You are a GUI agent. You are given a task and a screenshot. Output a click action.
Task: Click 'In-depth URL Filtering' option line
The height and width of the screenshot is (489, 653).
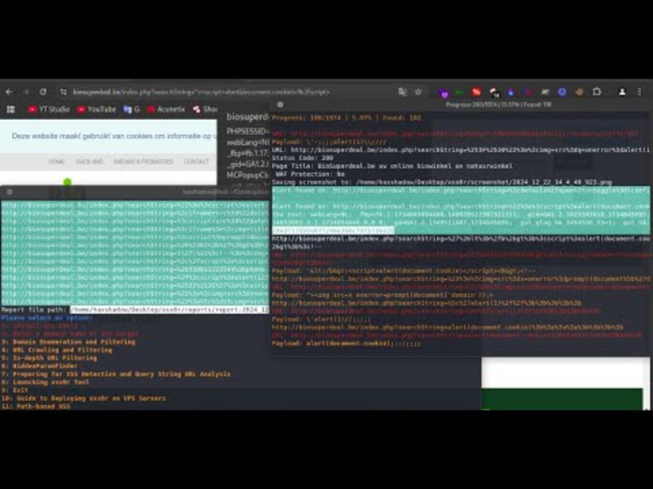tap(49, 358)
